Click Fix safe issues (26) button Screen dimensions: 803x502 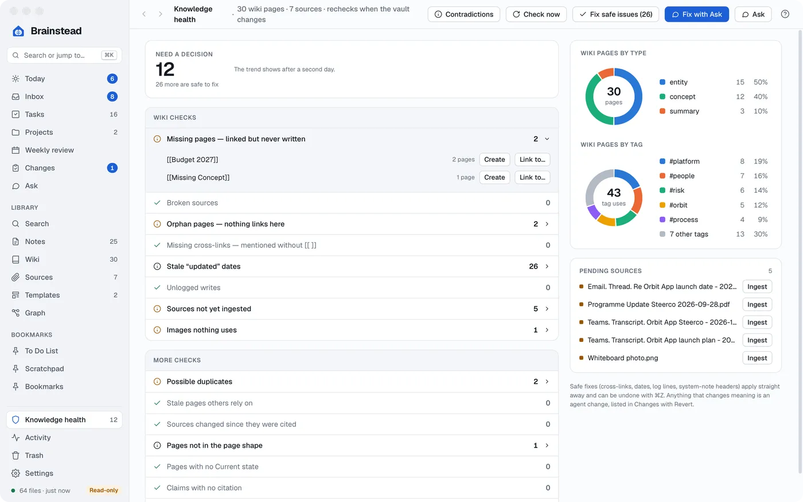tap(615, 14)
